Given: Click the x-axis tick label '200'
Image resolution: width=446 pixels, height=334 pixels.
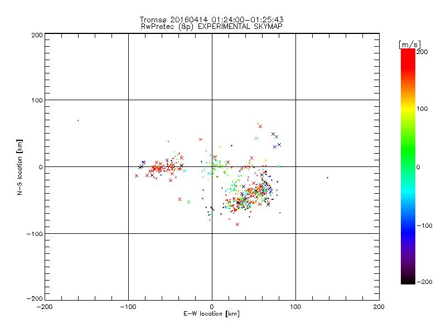Looking at the screenshot, I should 379,307.
